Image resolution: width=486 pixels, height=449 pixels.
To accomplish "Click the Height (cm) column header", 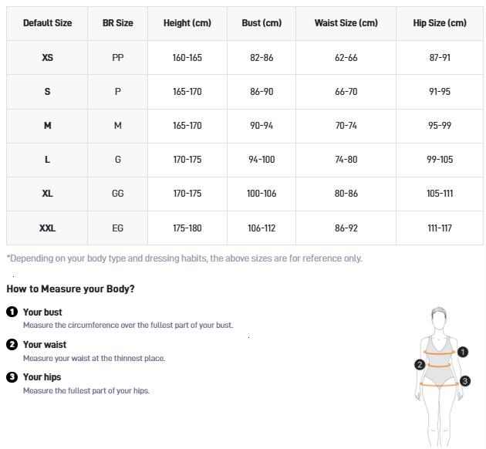I will click(x=187, y=23).
